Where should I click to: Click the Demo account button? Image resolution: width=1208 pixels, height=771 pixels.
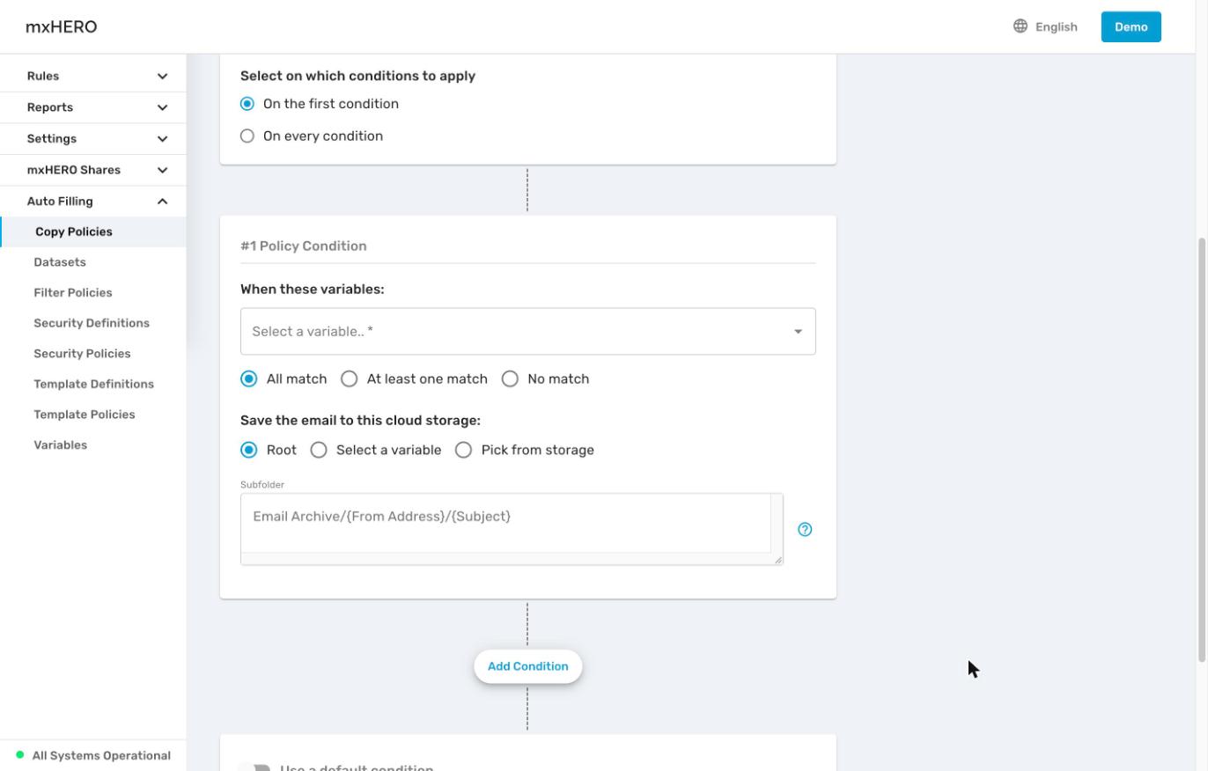tap(1131, 26)
